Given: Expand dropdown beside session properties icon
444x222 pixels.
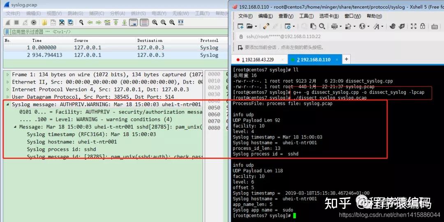Looking at the screenshot, I should [x=294, y=27].
